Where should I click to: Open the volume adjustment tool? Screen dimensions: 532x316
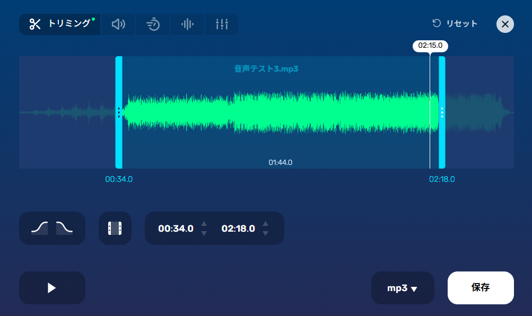tap(118, 24)
